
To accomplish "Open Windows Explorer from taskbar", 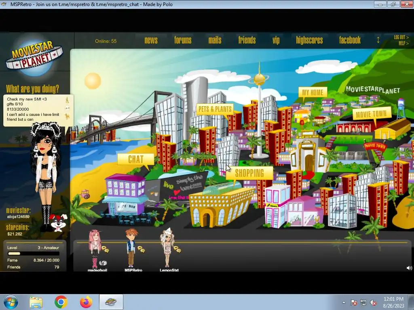I will pos(36,302).
